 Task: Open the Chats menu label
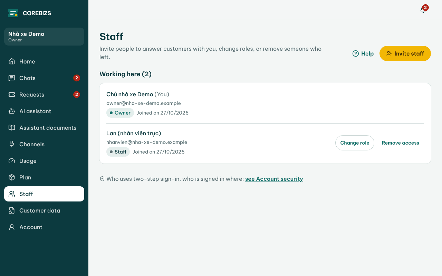click(28, 78)
